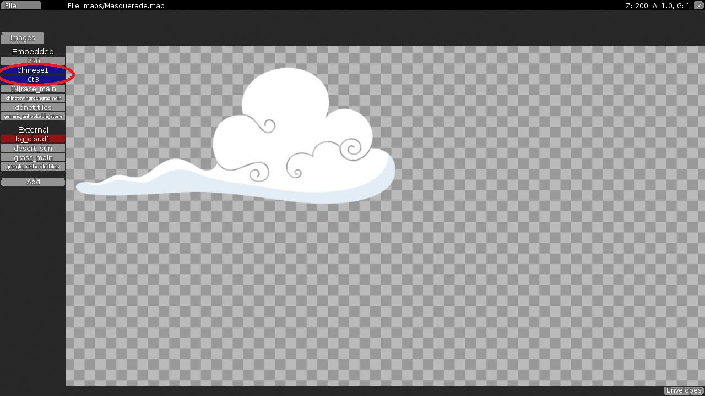Select the chinatowngreengrasmain embedded image

[x=33, y=97]
